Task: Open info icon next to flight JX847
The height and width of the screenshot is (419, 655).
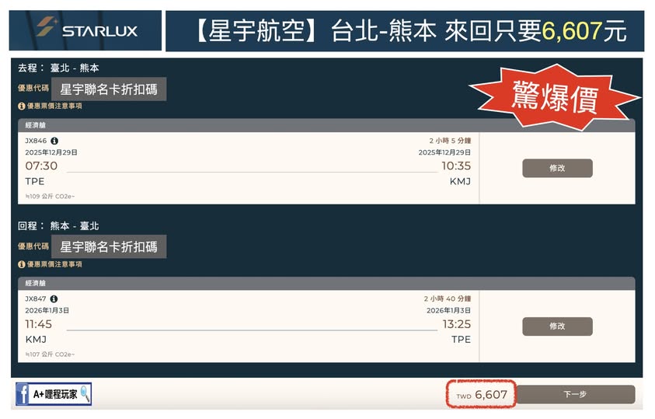Action: pyautogui.click(x=54, y=299)
